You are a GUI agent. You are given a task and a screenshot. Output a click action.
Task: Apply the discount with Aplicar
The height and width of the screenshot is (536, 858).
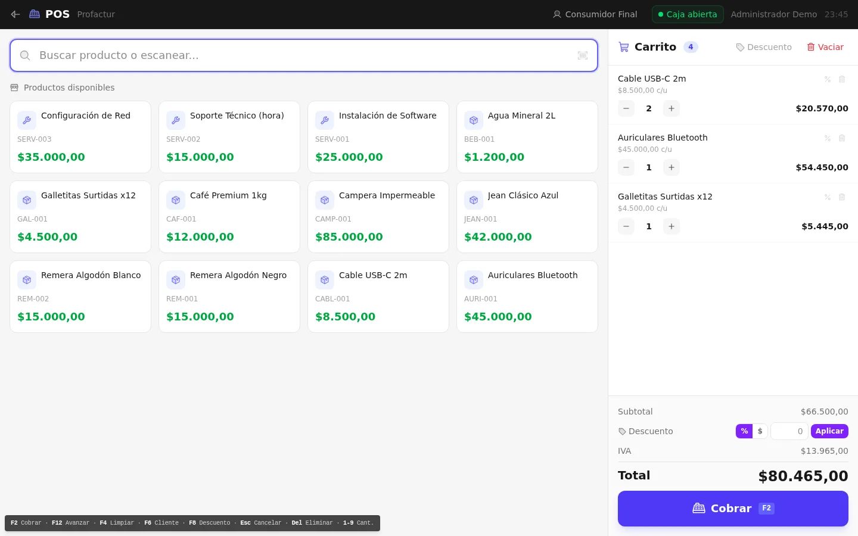tap(829, 431)
